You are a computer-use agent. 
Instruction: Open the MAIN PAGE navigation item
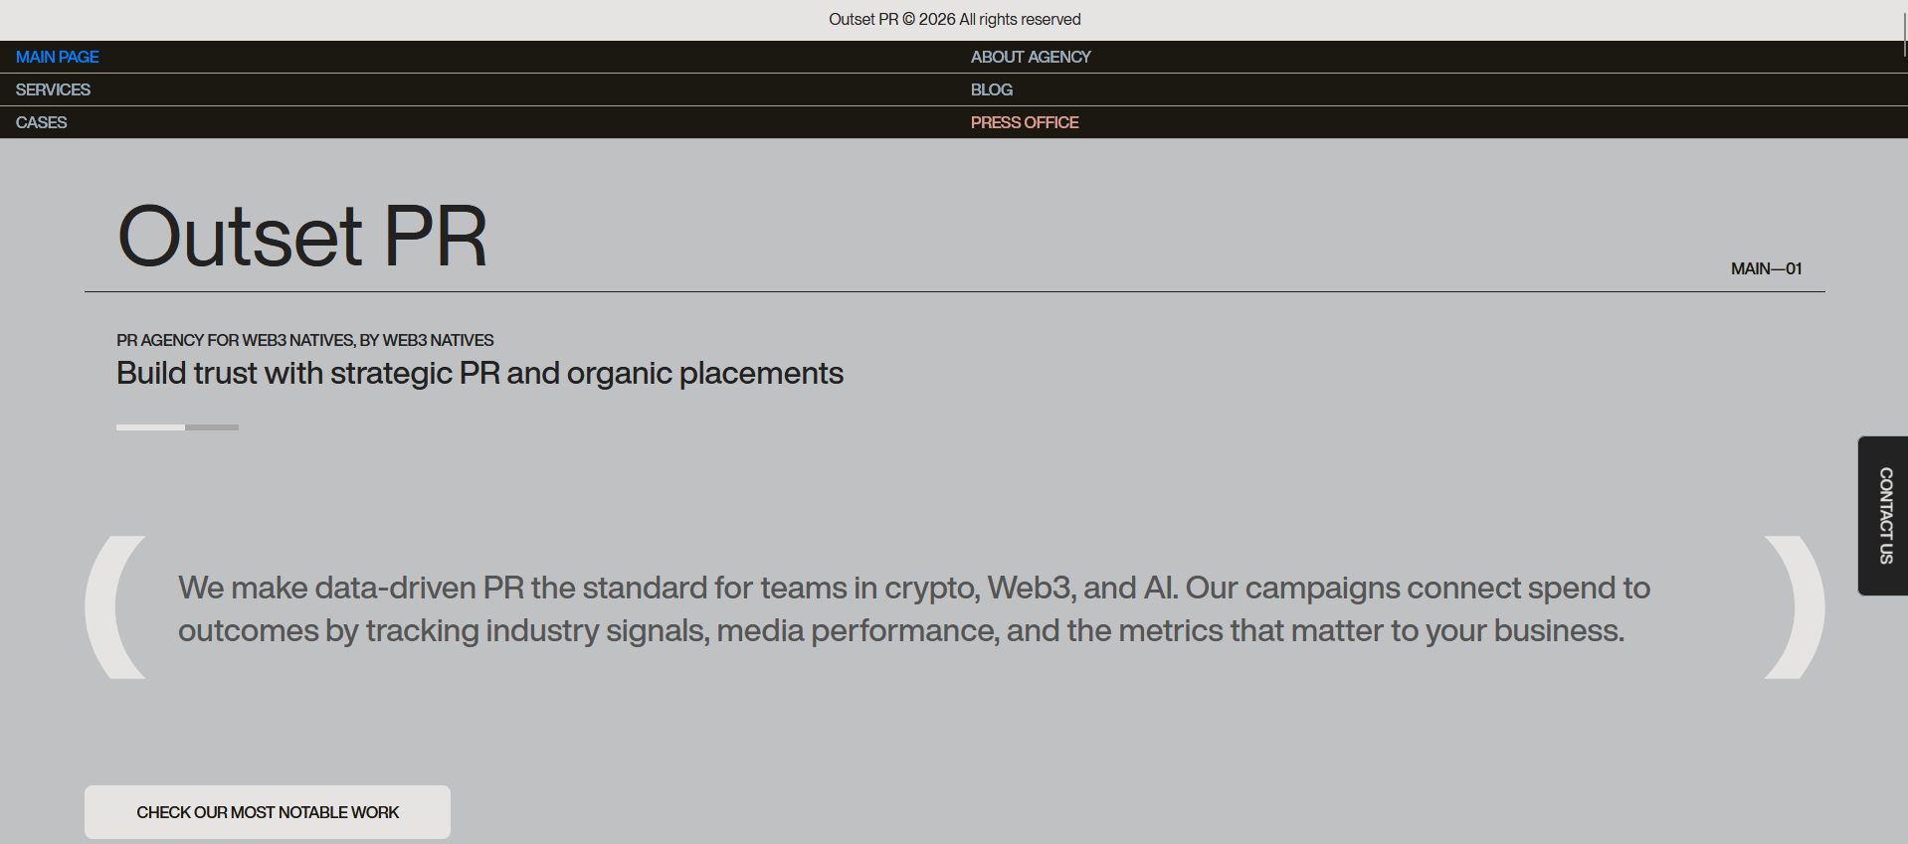57,57
